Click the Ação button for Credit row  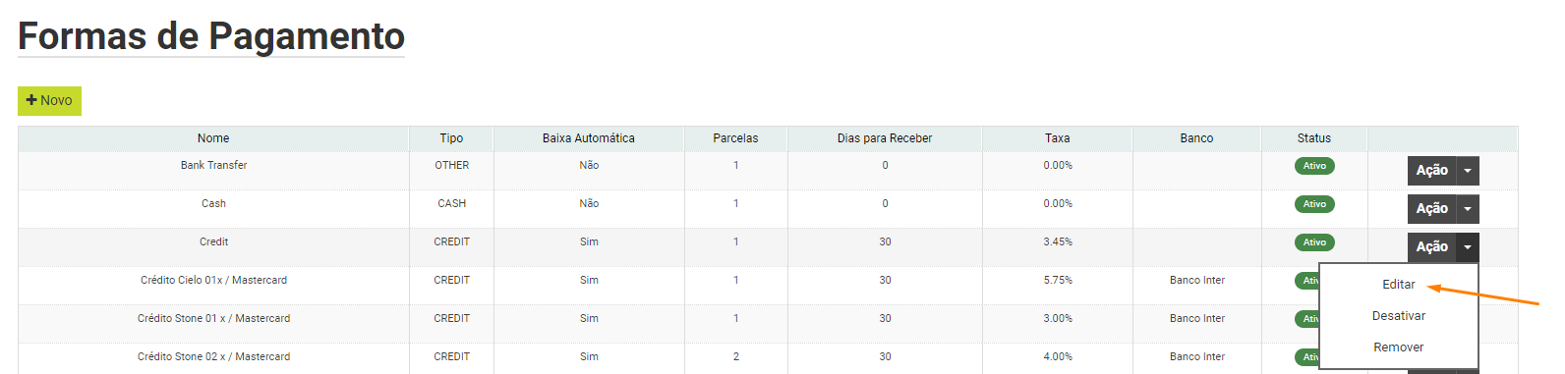[x=1432, y=247]
